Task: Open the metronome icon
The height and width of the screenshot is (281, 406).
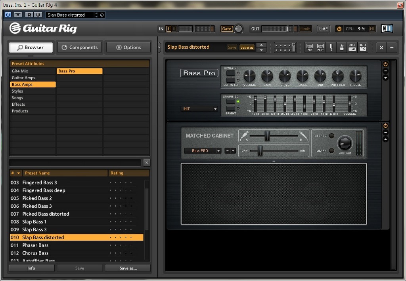Action: (341, 47)
